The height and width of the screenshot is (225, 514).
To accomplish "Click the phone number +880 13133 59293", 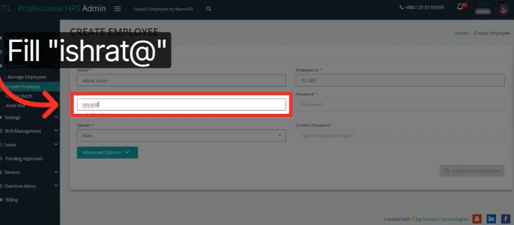I will tap(424, 8).
